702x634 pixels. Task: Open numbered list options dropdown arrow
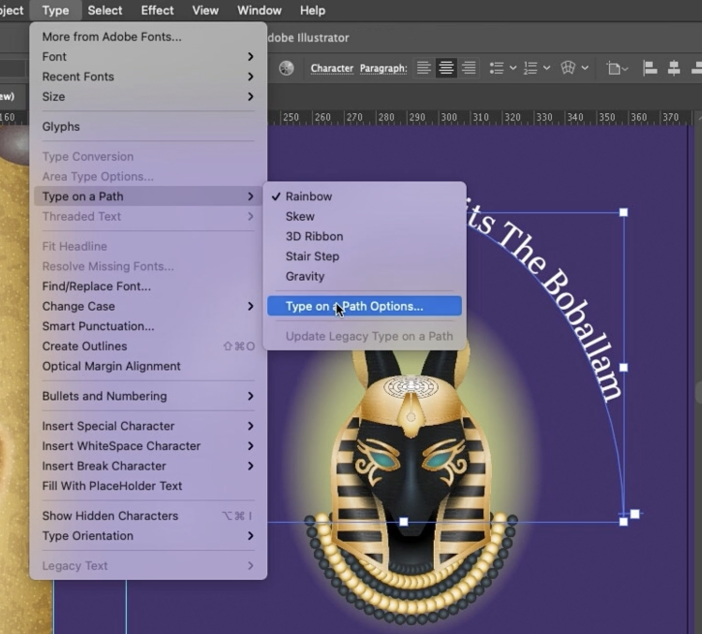(x=547, y=68)
